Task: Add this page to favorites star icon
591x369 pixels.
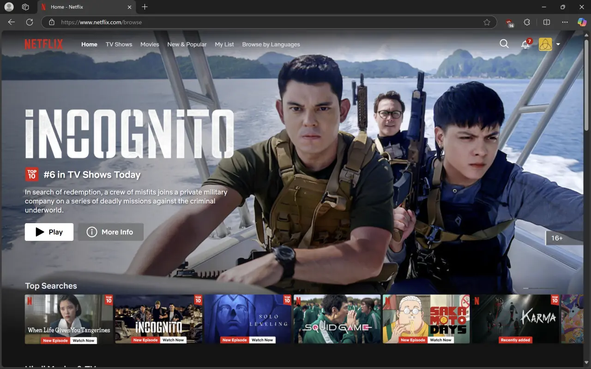Action: point(487,22)
